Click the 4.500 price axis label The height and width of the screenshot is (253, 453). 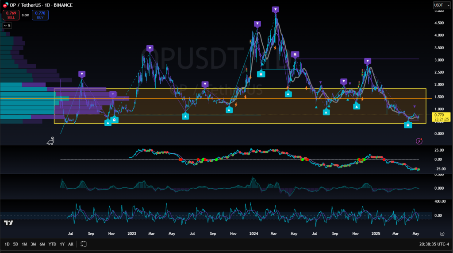[x=439, y=23]
